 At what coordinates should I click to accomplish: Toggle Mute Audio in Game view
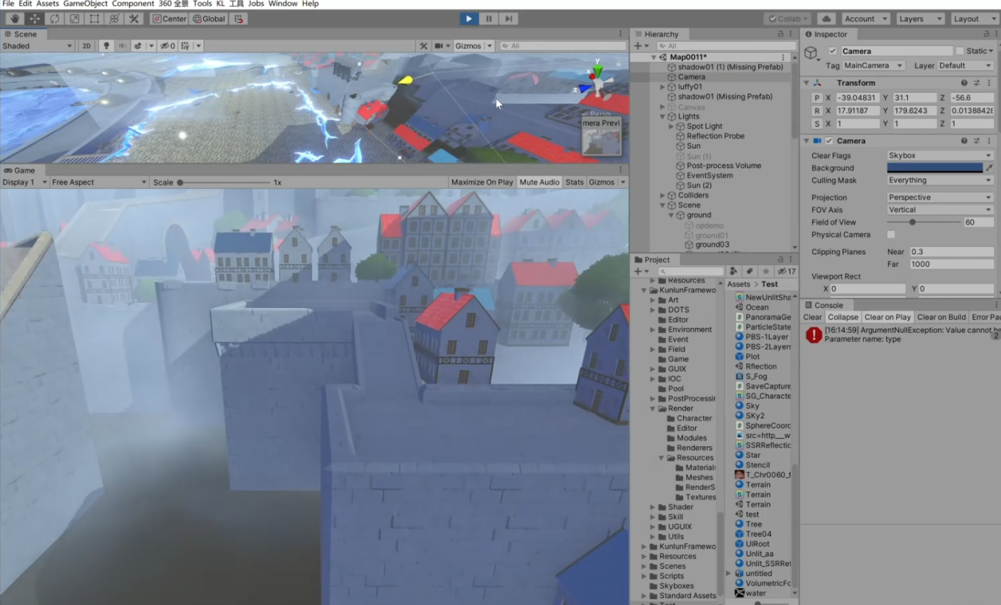540,182
